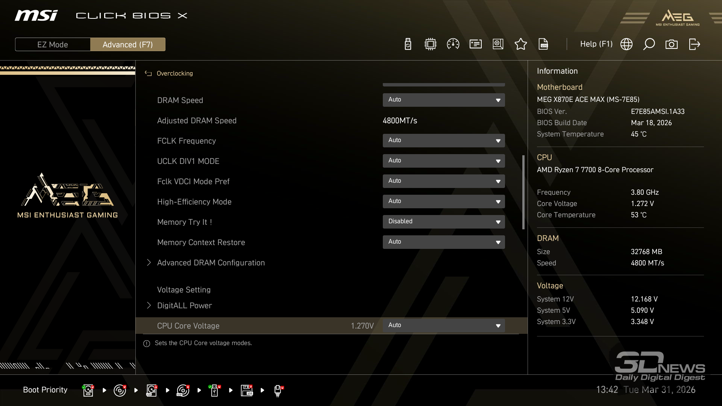The image size is (722, 406).
Task: Open the language globe icon
Action: point(626,44)
